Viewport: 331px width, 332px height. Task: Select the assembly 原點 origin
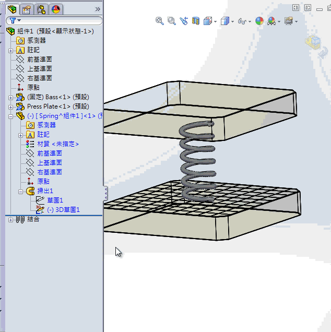point(33,87)
